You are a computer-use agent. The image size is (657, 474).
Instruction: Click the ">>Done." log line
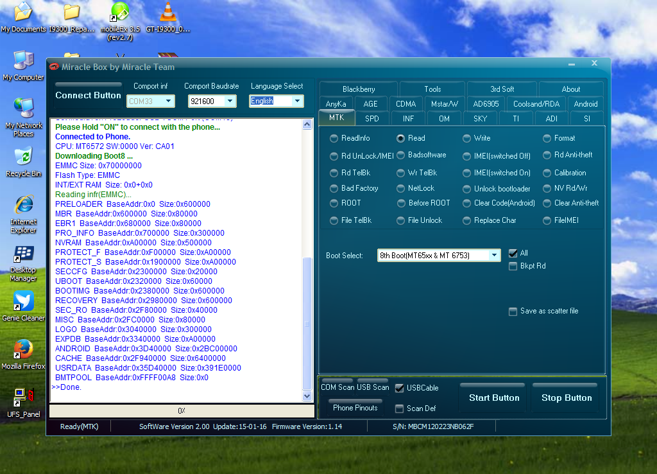66,387
